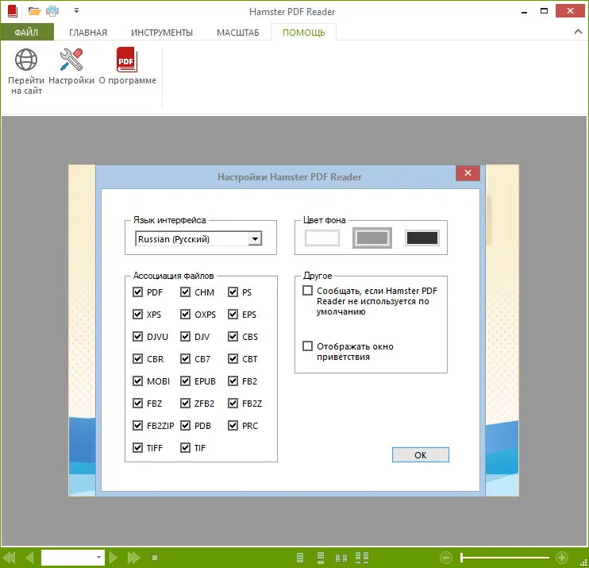Open Настройки wrench icon in ribbon
This screenshot has height=568, width=589.
(x=71, y=60)
